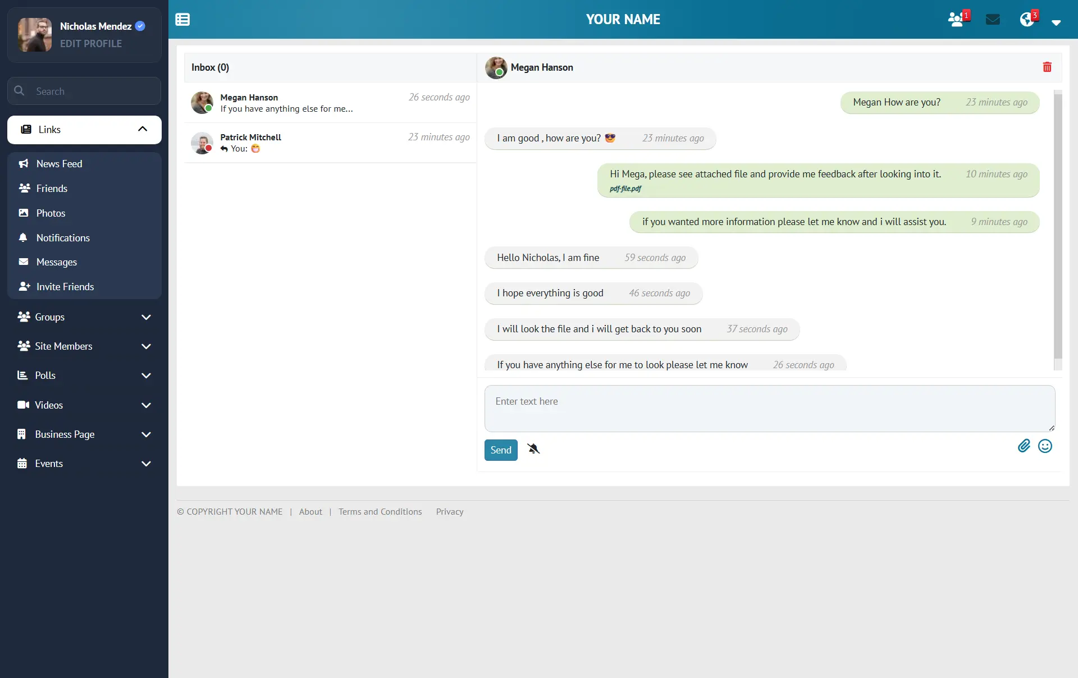
Task: Toggle the muted bell notification icon
Action: click(533, 448)
